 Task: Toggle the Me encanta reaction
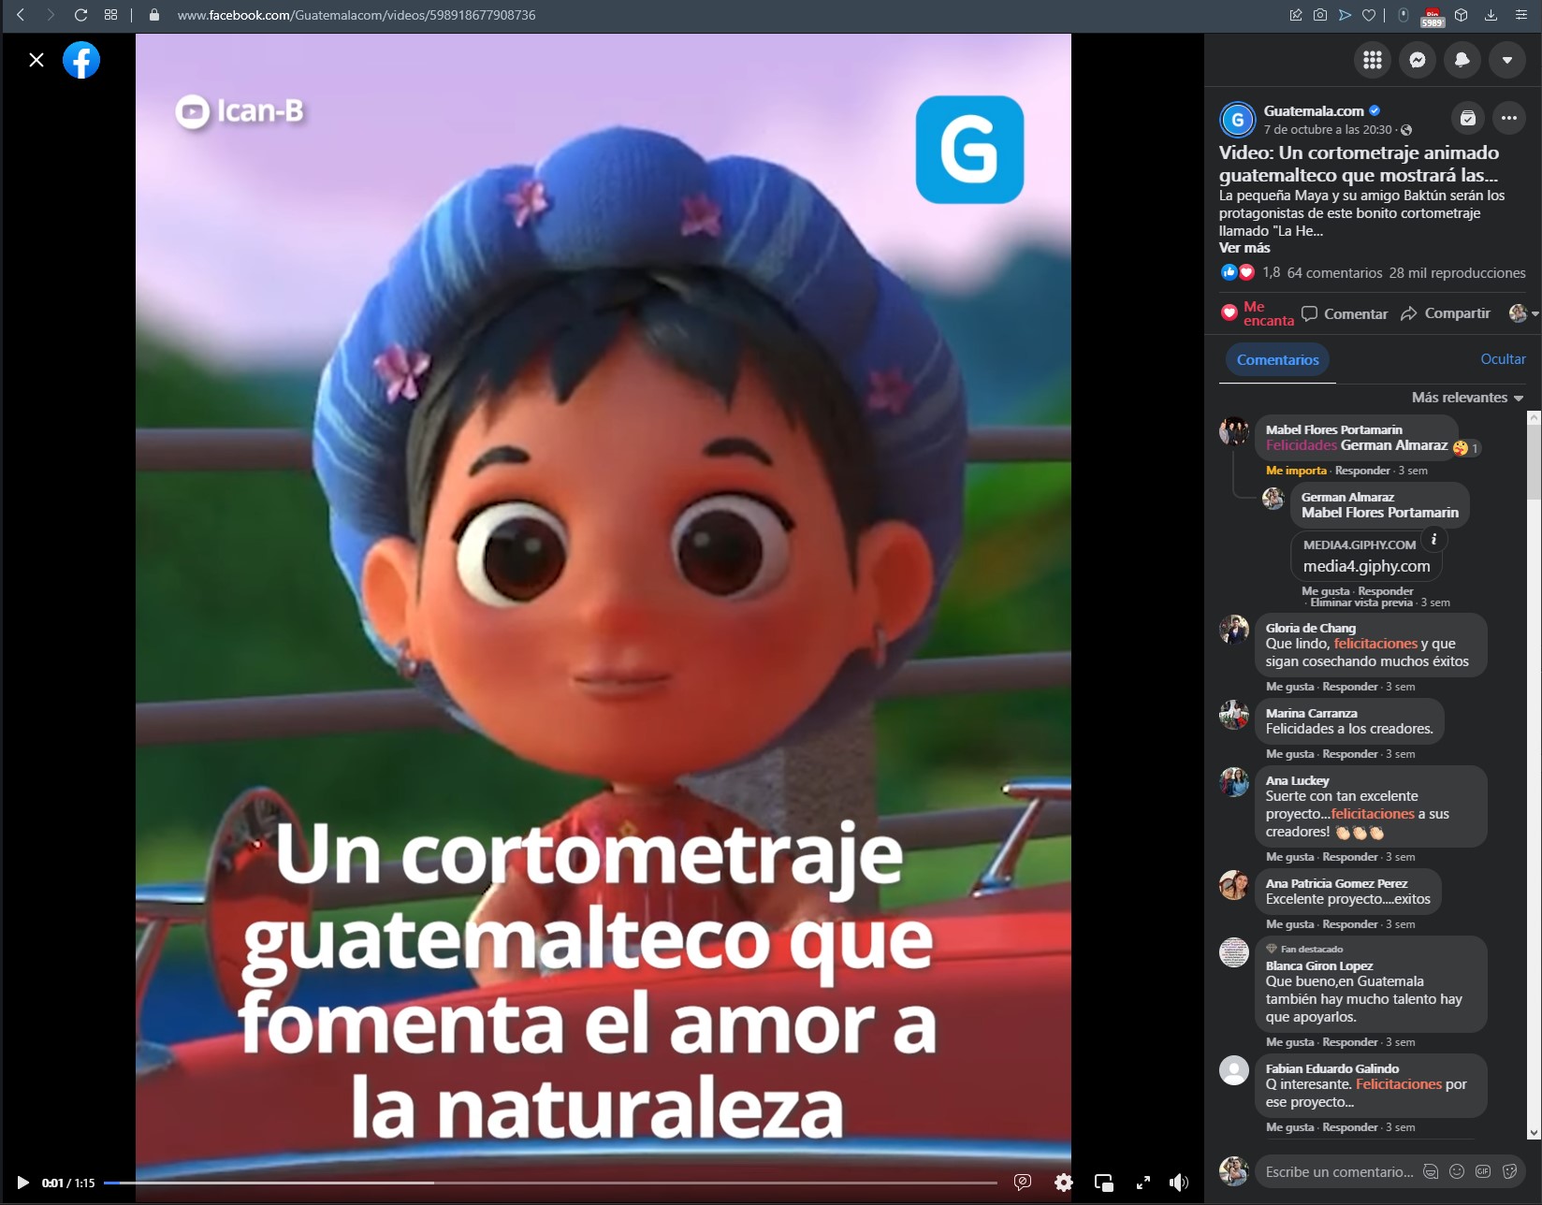pos(1257,313)
